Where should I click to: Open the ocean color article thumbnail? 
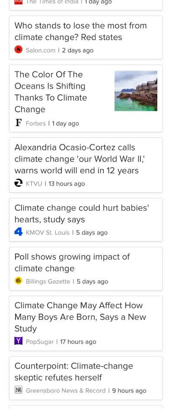pos(136,91)
